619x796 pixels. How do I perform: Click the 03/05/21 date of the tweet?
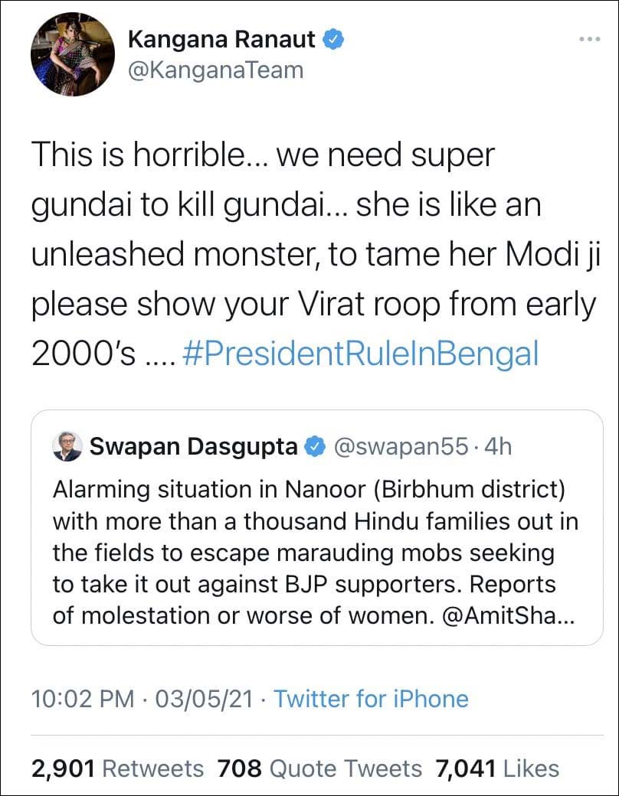(x=204, y=698)
